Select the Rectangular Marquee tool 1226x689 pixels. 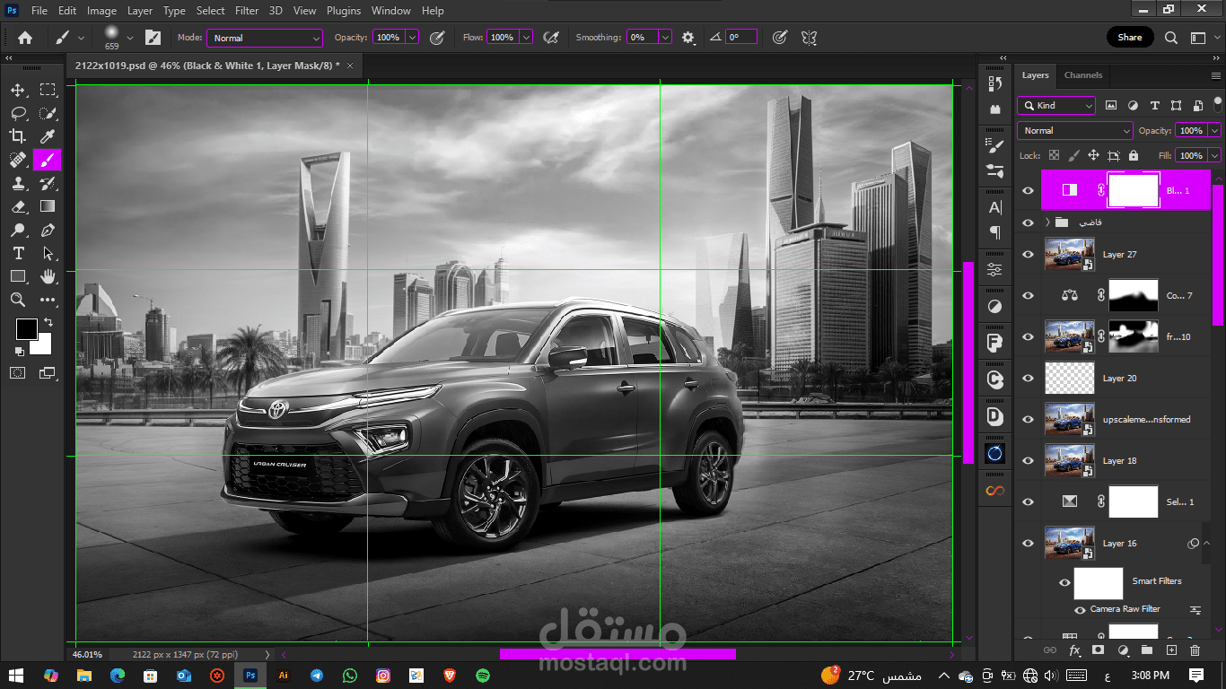pos(48,91)
